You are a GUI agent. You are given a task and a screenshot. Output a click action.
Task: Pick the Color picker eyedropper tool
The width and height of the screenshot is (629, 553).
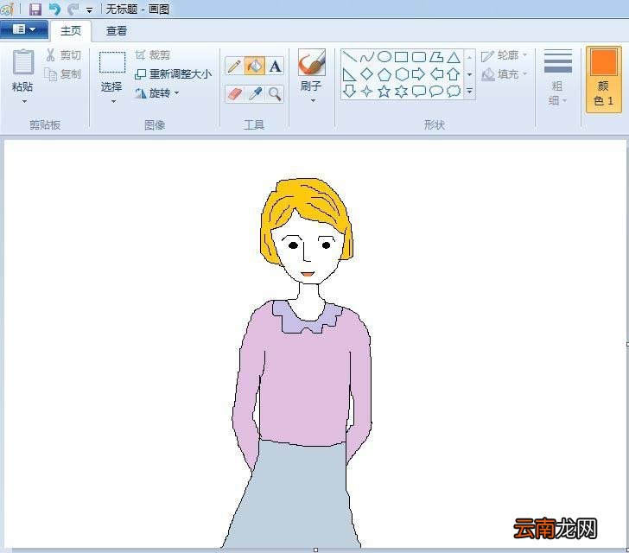pos(255,94)
